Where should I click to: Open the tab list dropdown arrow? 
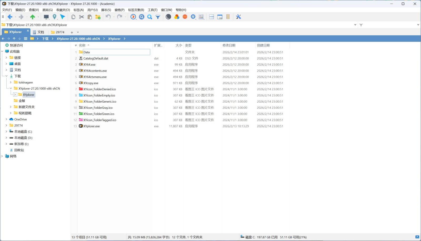tap(78, 32)
